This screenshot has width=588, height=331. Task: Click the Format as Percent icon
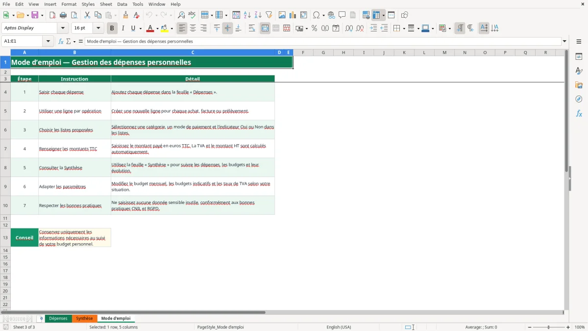pos(314,28)
